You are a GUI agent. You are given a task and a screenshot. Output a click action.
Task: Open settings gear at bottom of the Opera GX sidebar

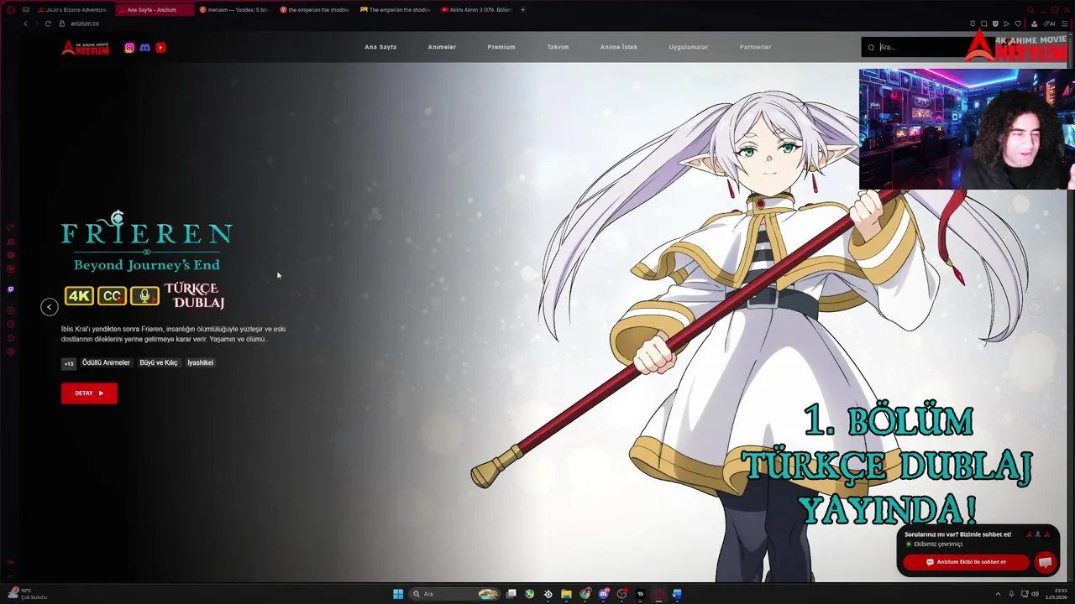coord(10,351)
